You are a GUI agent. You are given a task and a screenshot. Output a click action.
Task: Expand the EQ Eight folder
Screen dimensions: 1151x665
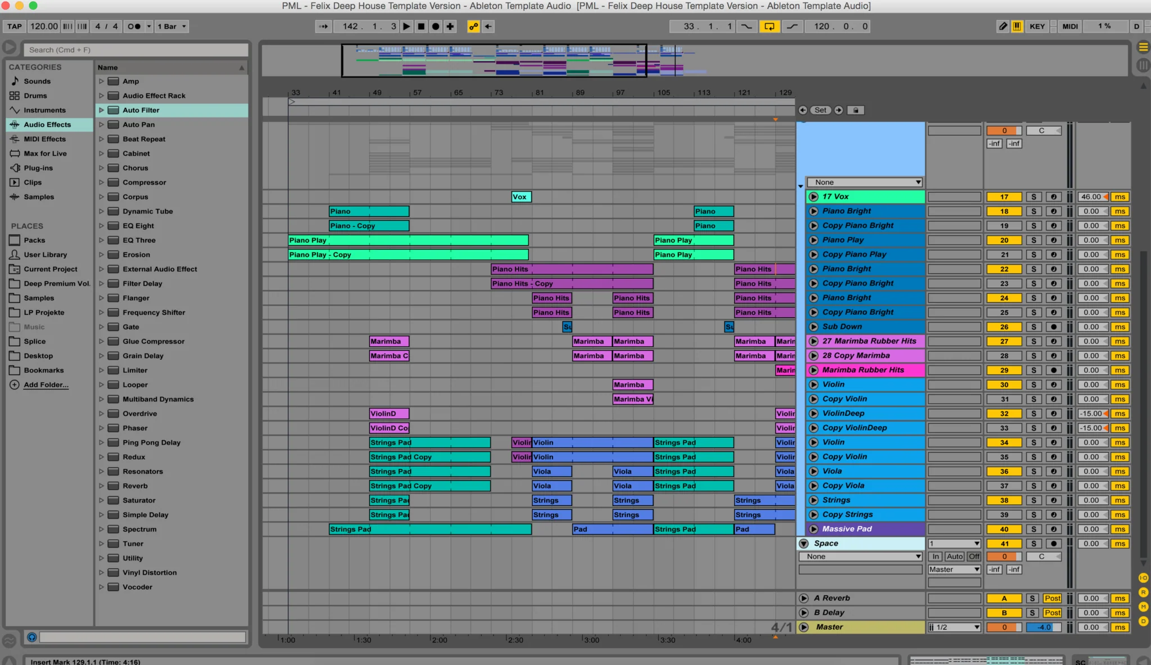(x=102, y=226)
